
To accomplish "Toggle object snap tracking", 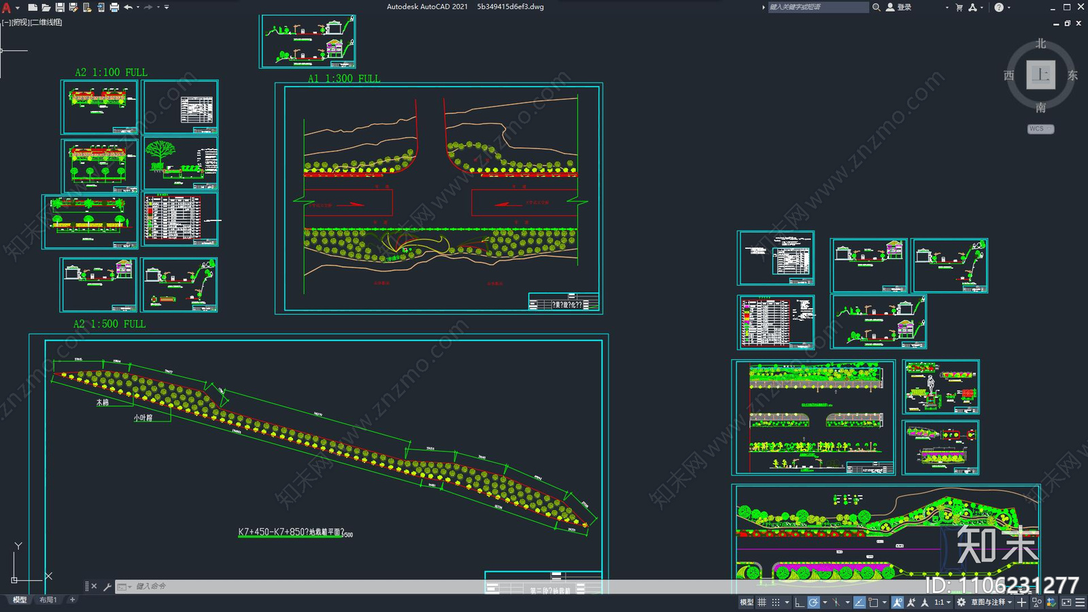I will pos(860,602).
